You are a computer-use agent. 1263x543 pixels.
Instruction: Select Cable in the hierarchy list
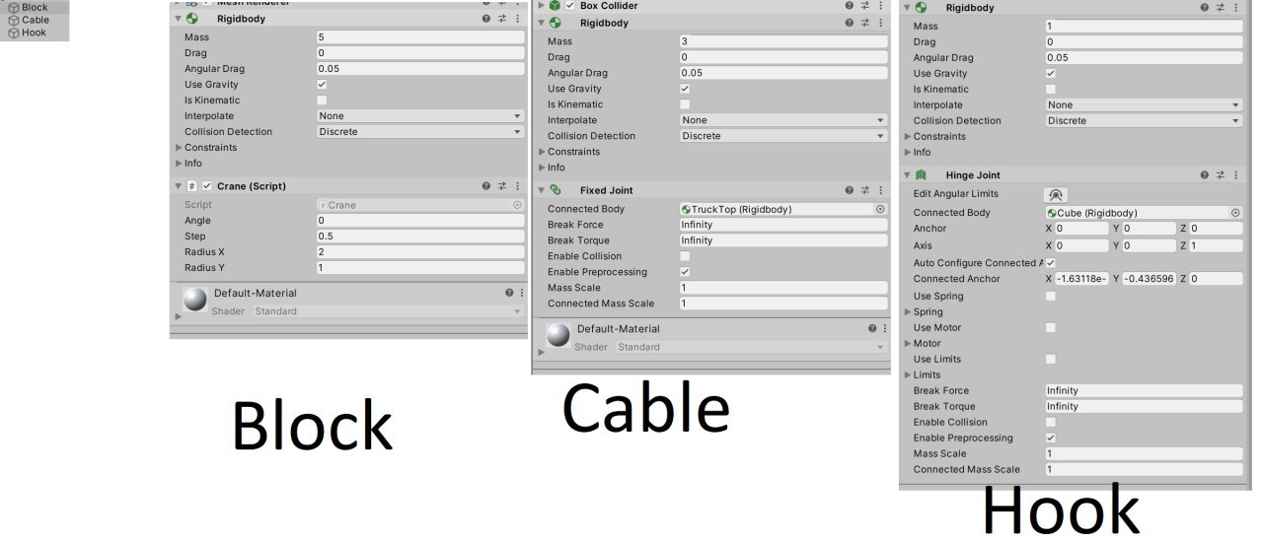click(36, 20)
